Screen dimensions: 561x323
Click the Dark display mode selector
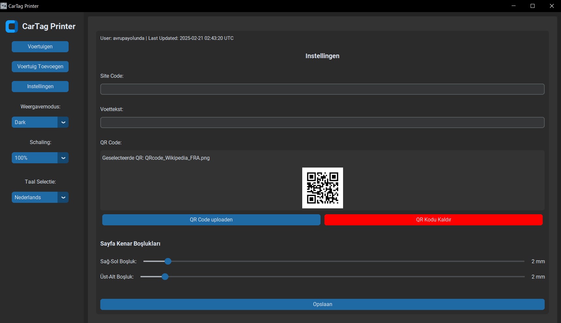coord(35,122)
